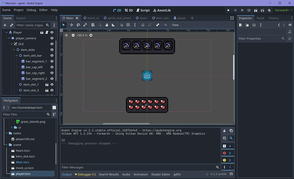
Task: Click the Output button in the bottom bar
Action: pos(67,174)
